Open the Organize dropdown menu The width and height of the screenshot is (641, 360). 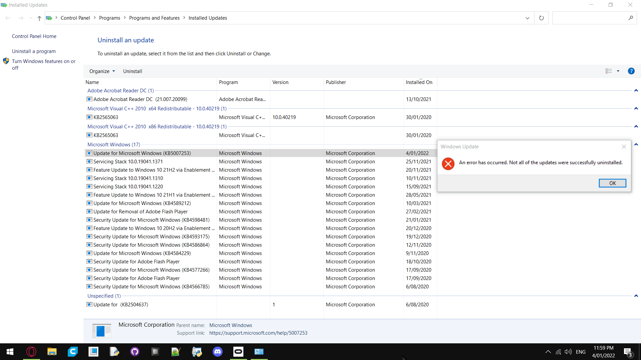[102, 71]
